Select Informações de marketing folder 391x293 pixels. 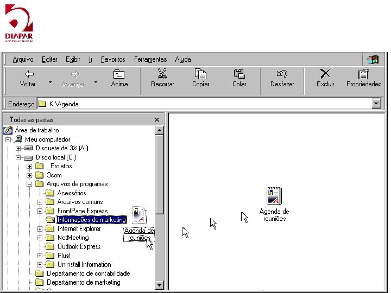[92, 220]
